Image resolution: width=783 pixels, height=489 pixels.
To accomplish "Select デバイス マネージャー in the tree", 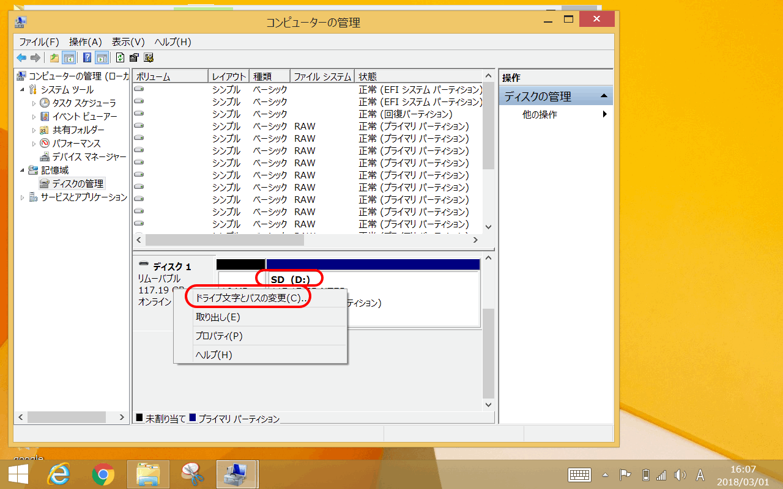I will coord(89,157).
